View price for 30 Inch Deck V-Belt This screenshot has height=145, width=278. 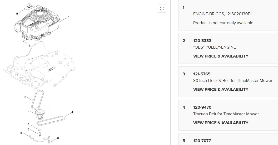click(x=221, y=89)
